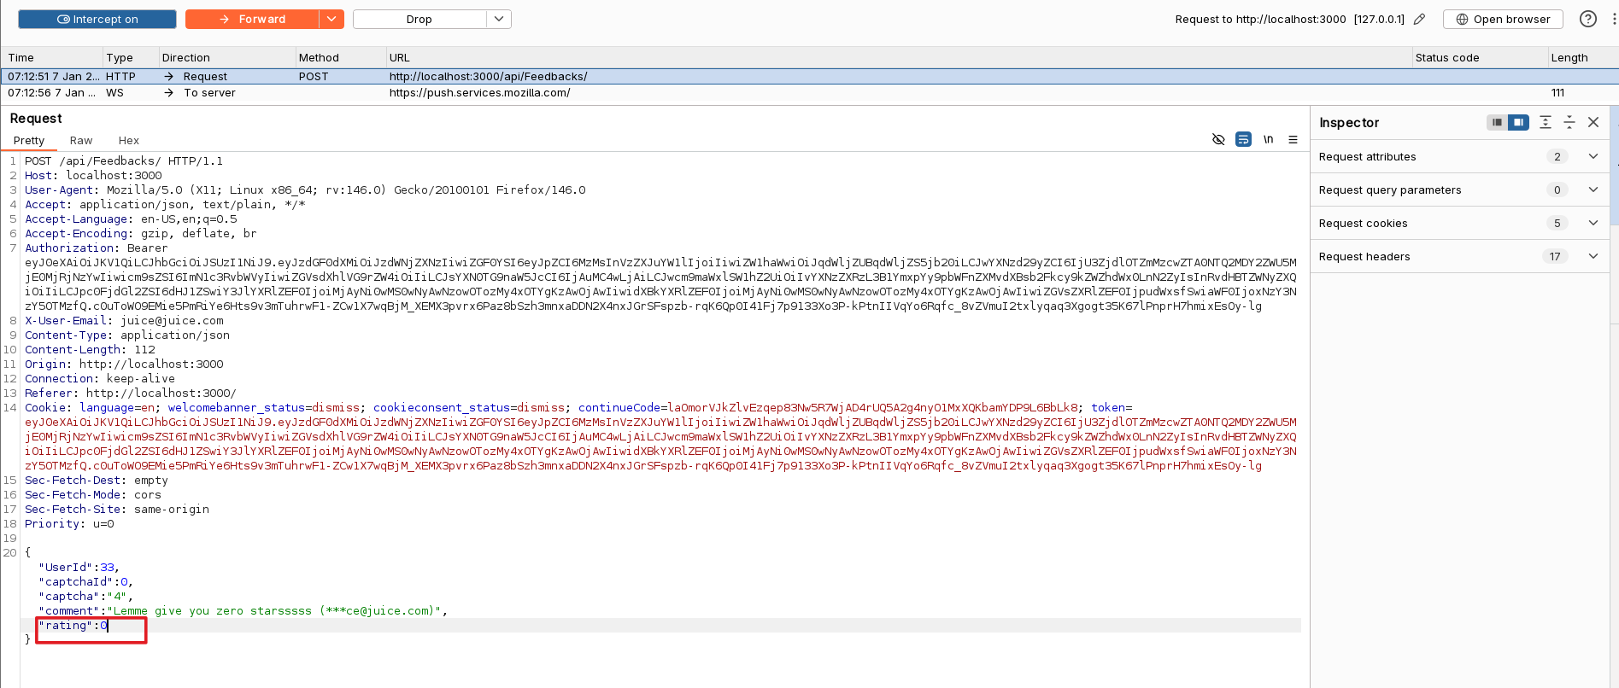Open the three-dot menu beside help icon
The image size is (1619, 688).
1613,19
